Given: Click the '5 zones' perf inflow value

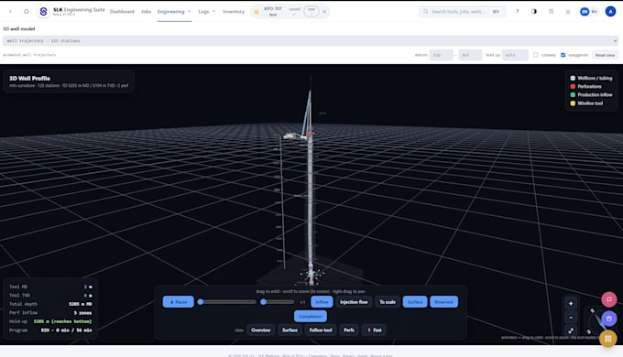Looking at the screenshot, I should point(82,312).
